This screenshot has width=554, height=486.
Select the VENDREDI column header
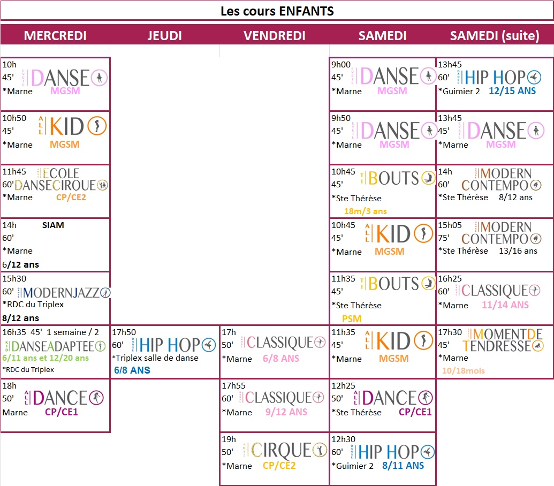tap(274, 36)
